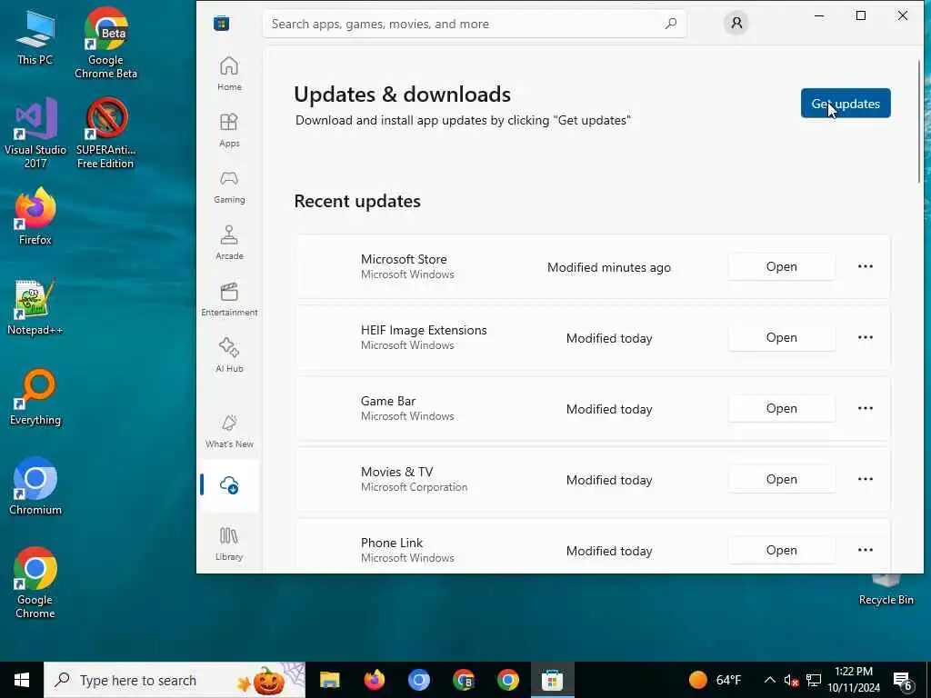
Task: Show more options for Phone Link
Action: point(866,550)
